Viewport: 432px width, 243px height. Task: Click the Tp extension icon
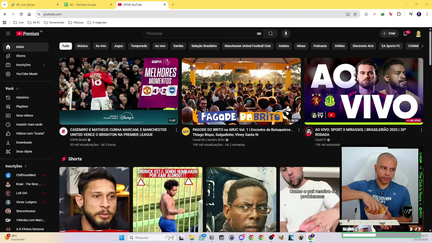pyautogui.click(x=390, y=14)
